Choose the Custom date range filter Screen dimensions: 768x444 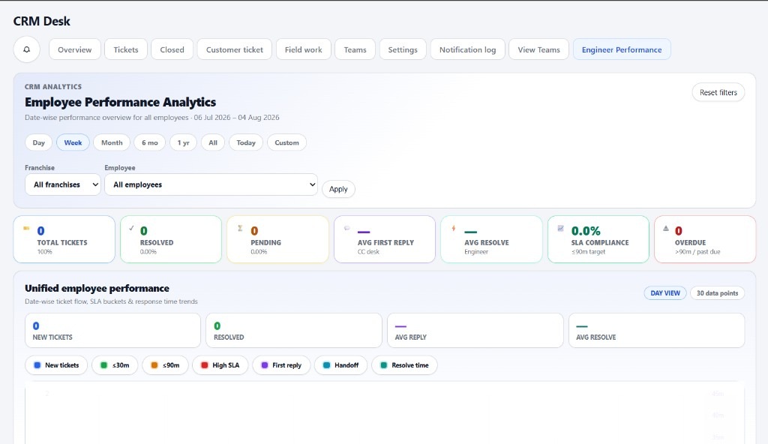(286, 142)
